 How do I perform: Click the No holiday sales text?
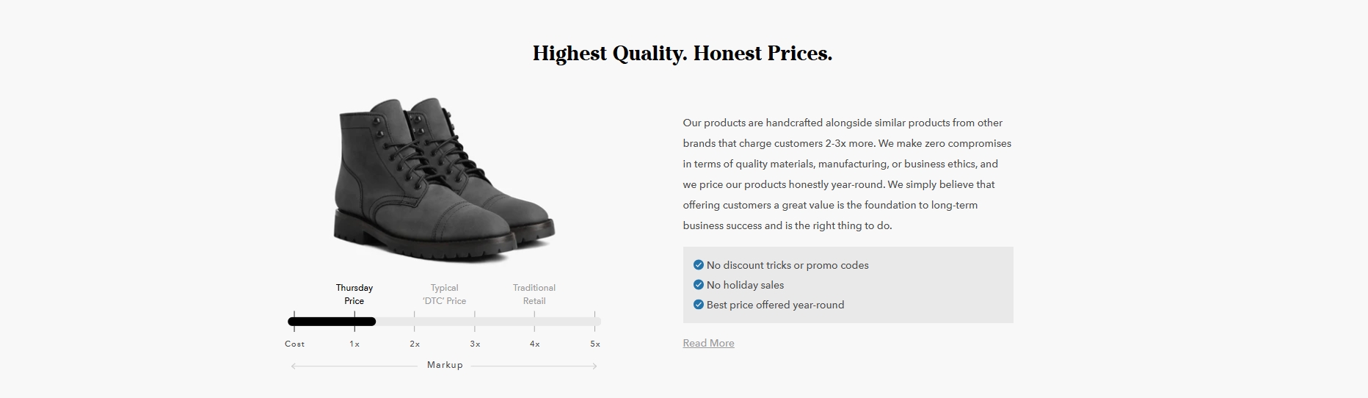point(745,285)
